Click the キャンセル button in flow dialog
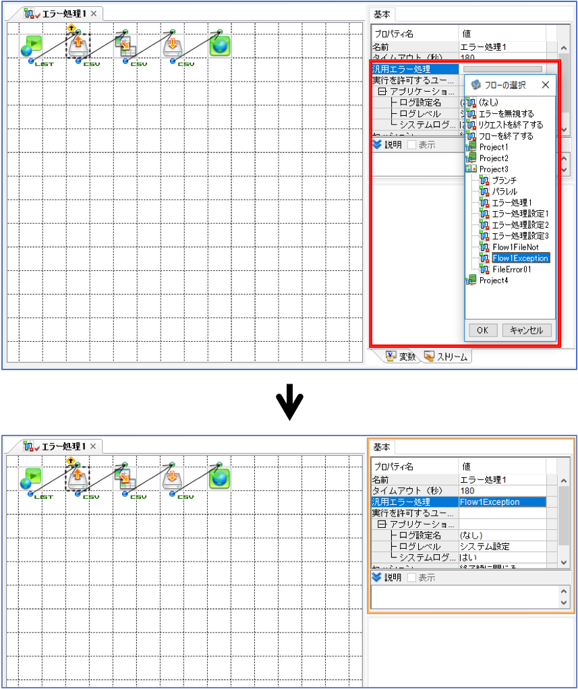 (x=527, y=330)
